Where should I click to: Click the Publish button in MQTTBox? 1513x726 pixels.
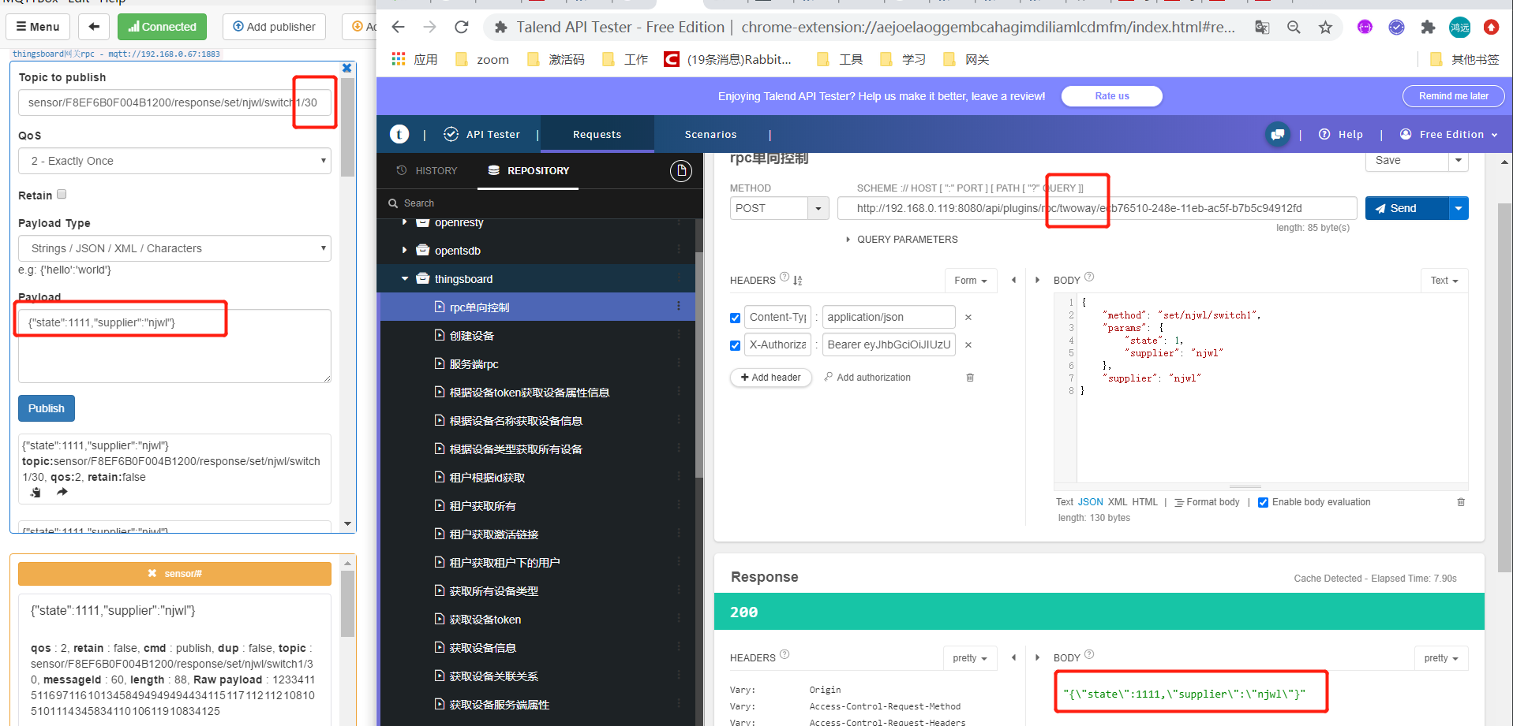pyautogui.click(x=46, y=408)
